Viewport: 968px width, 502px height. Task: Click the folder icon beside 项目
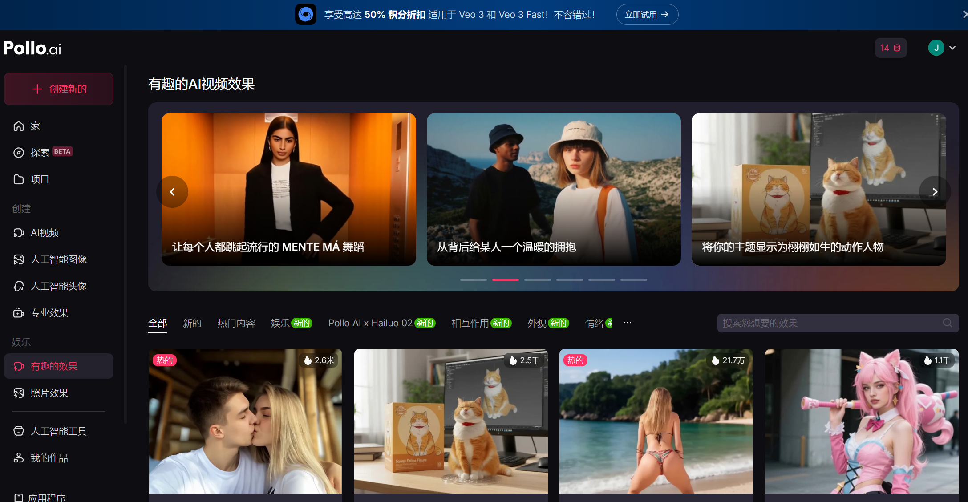(19, 179)
